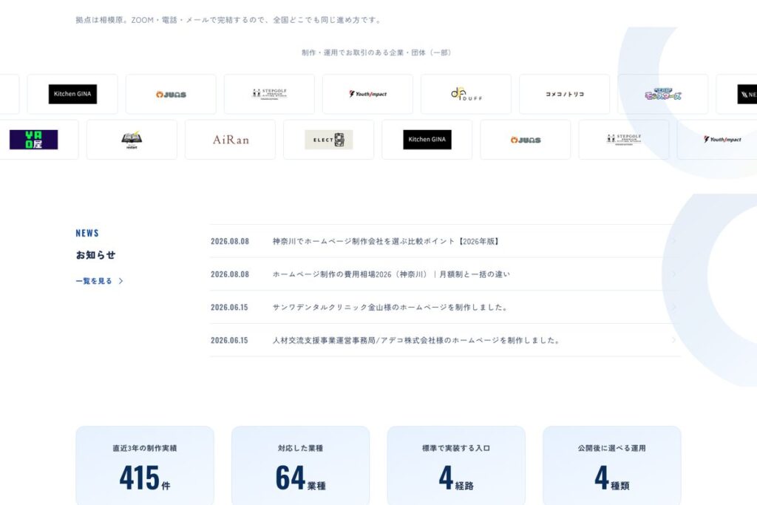Open news article ホームページ制作の費用相場2026
The width and height of the screenshot is (757, 505).
445,274
